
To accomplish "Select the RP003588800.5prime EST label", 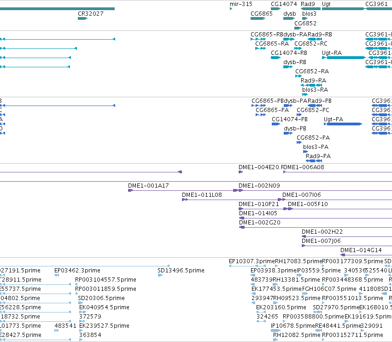I will point(313,317).
